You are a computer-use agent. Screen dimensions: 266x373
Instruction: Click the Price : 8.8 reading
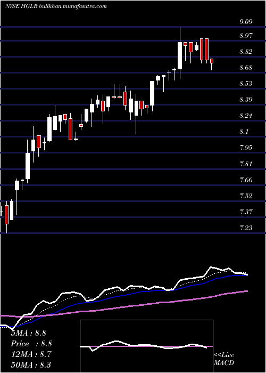click(x=31, y=344)
